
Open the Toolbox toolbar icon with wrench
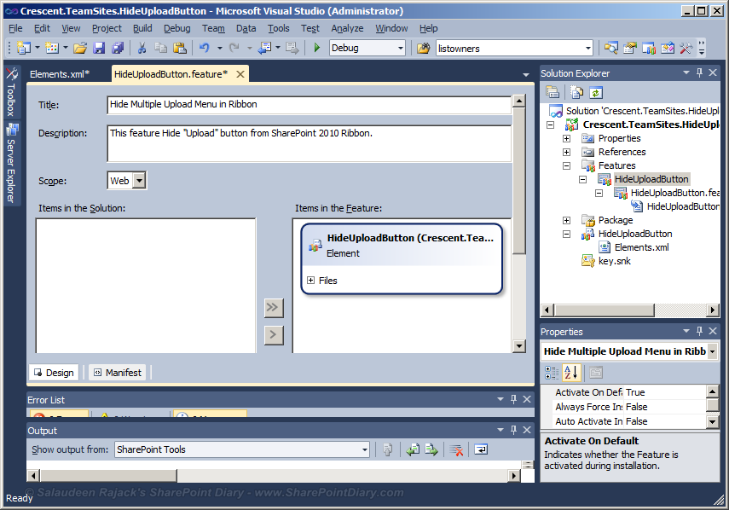686,48
